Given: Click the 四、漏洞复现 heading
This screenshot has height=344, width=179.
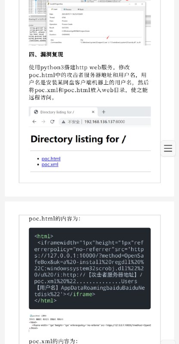Looking at the screenshot, I should pos(46,55).
